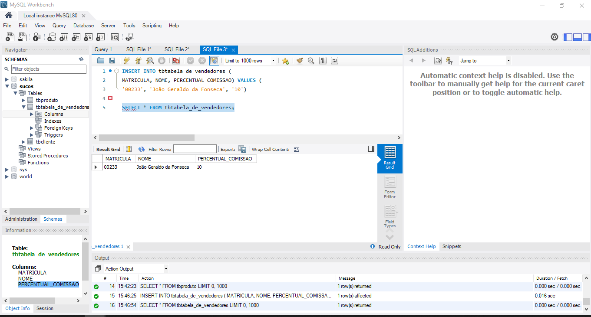
Task: Toggle continue-on-error execution icon
Action: (176, 61)
